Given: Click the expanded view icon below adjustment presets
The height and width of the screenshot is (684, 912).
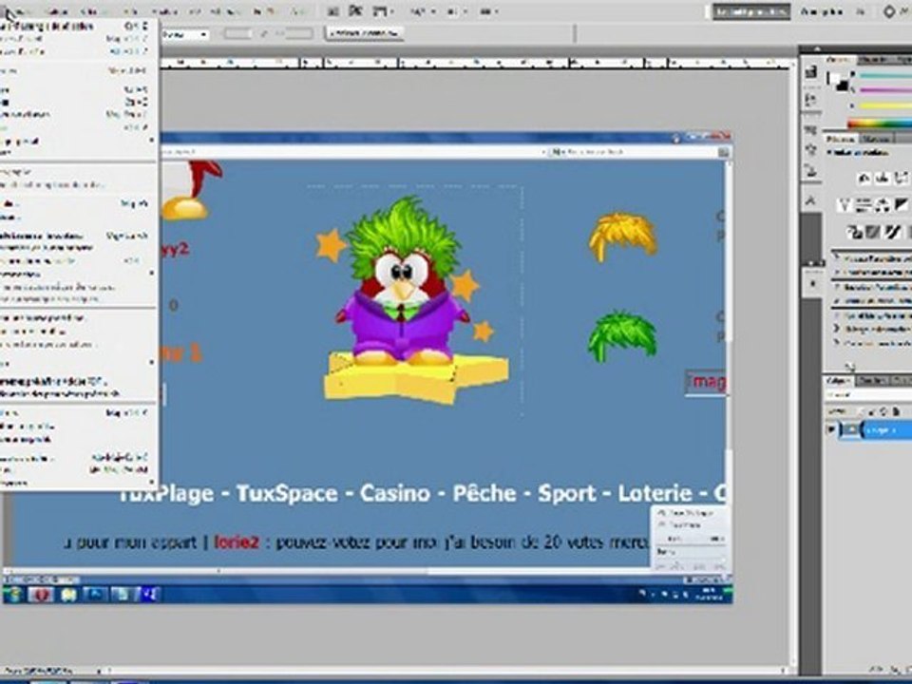Looking at the screenshot, I should (x=850, y=367).
